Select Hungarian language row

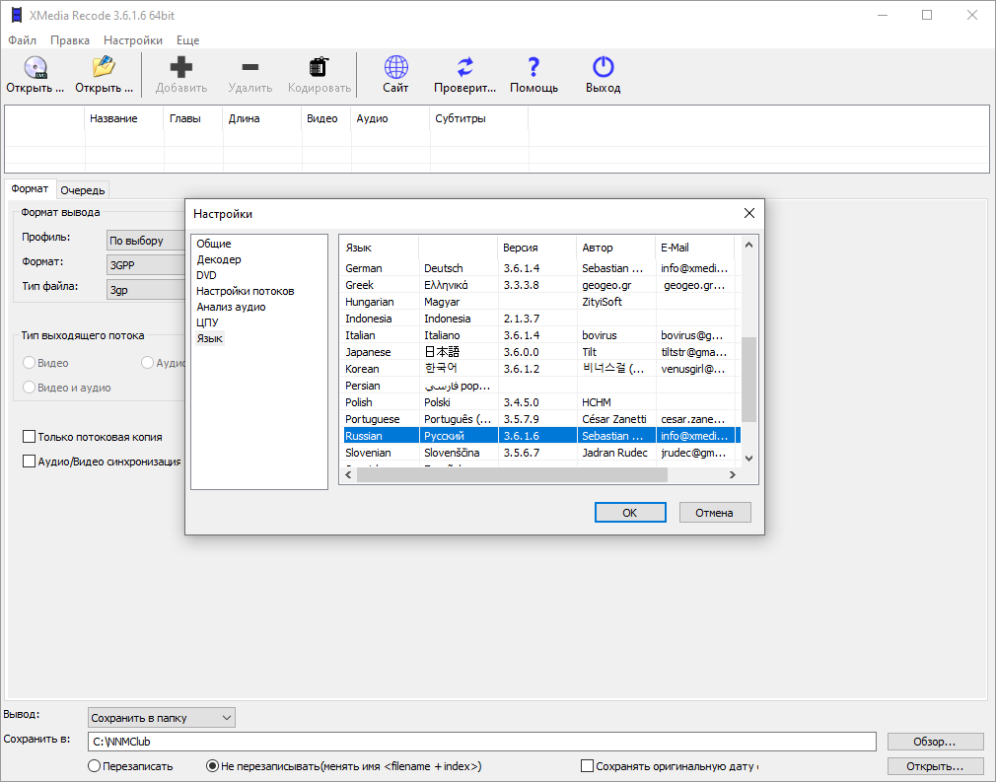click(540, 302)
